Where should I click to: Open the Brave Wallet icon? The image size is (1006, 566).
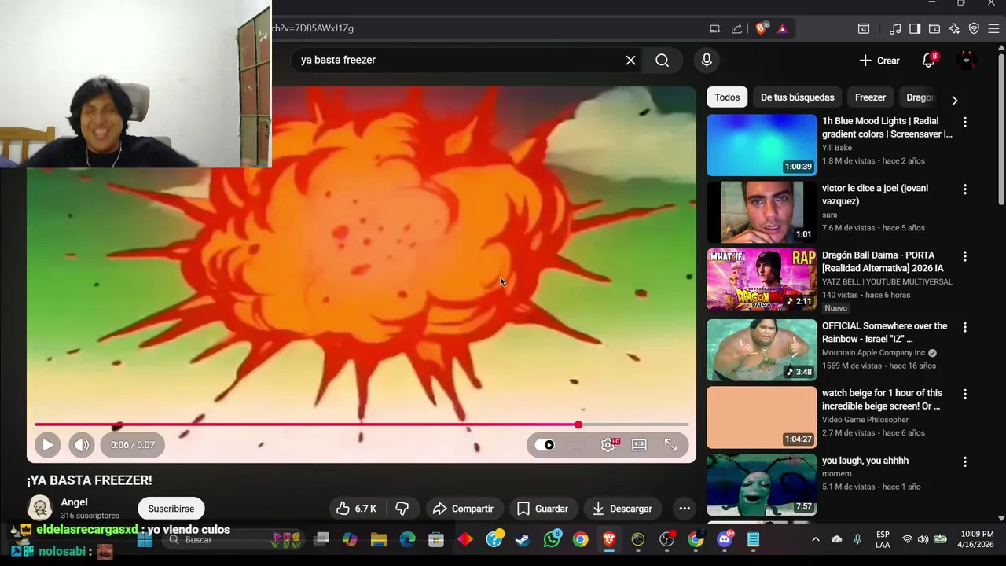coord(934,28)
